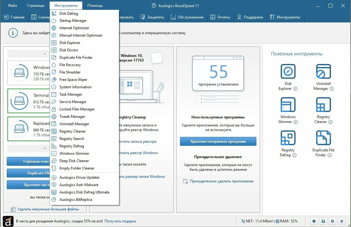Click Получить подарок link in status bar
This screenshot has height=227, width=351.
(120, 221)
